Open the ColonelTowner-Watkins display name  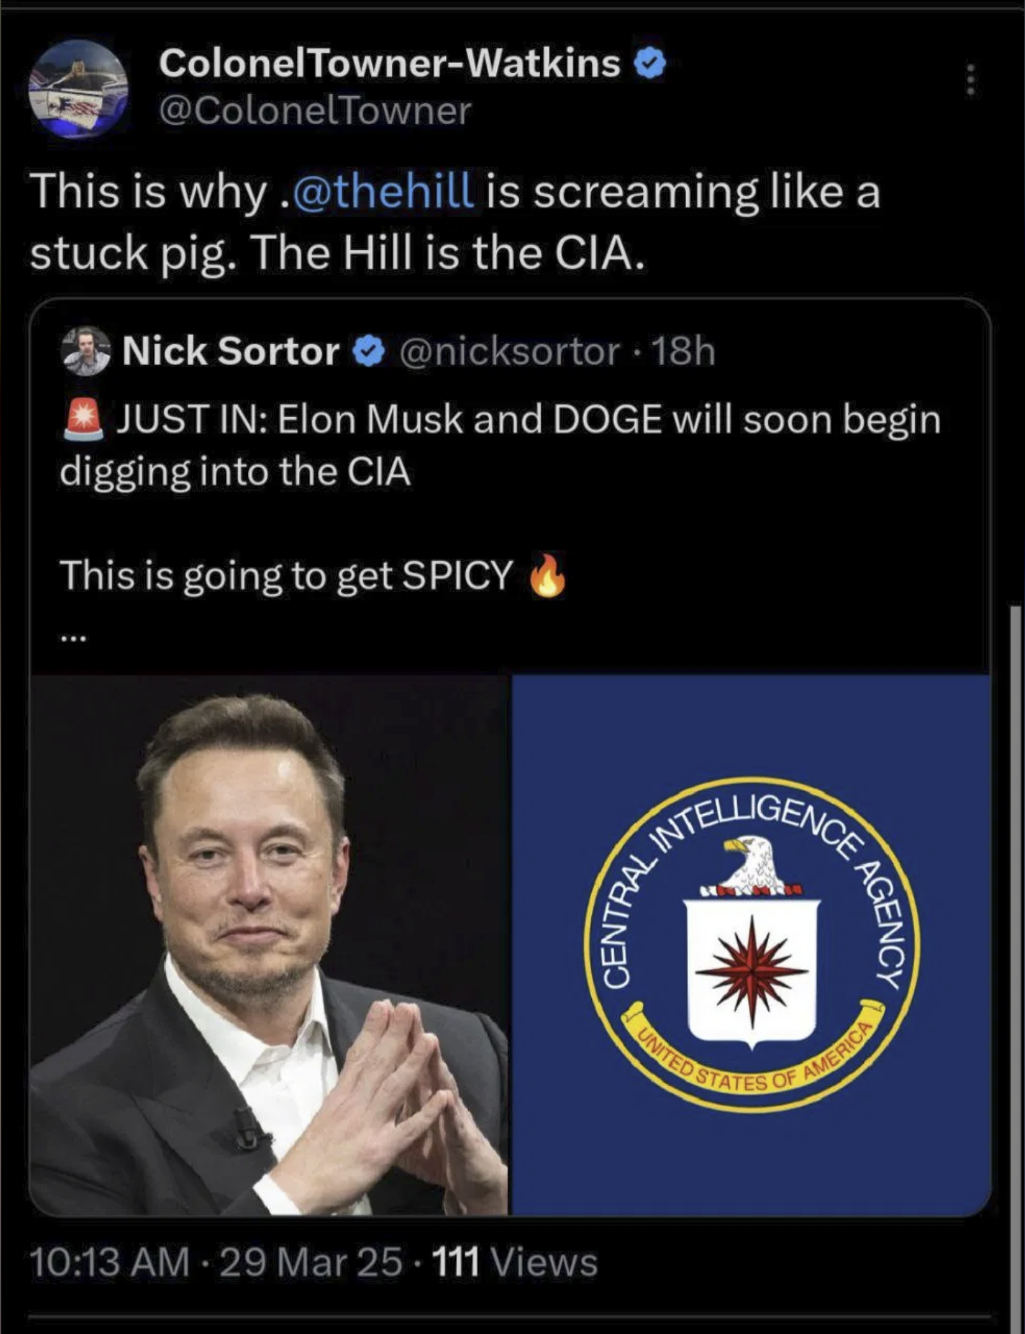tap(389, 64)
